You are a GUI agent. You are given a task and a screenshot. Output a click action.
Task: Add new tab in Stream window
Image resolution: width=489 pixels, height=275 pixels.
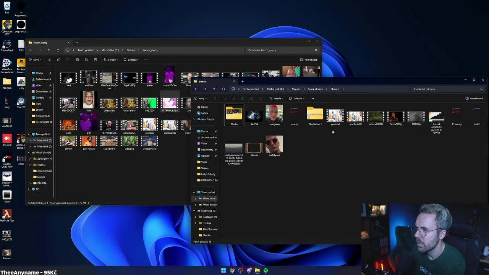[242, 81]
